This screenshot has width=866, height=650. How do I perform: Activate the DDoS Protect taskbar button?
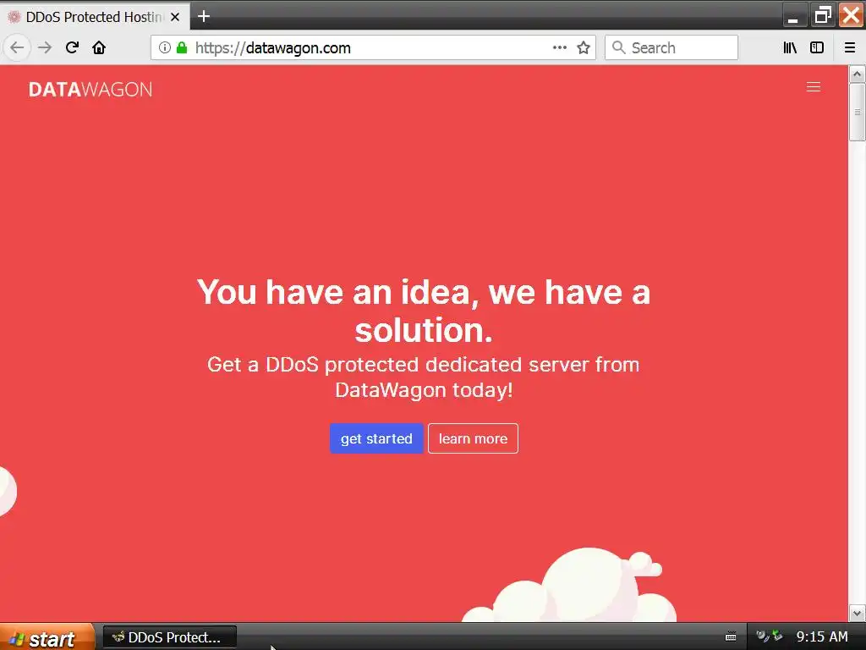point(170,637)
